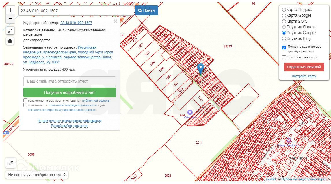Click the email input field

(69, 81)
